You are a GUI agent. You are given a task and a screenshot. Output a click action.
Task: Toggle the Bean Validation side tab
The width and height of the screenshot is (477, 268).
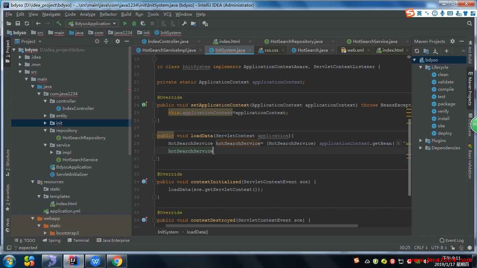(470, 161)
